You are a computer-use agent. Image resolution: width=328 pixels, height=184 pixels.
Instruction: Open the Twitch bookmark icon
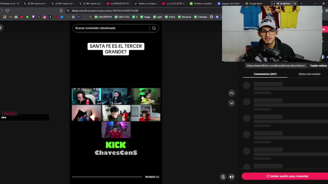click(33, 17)
